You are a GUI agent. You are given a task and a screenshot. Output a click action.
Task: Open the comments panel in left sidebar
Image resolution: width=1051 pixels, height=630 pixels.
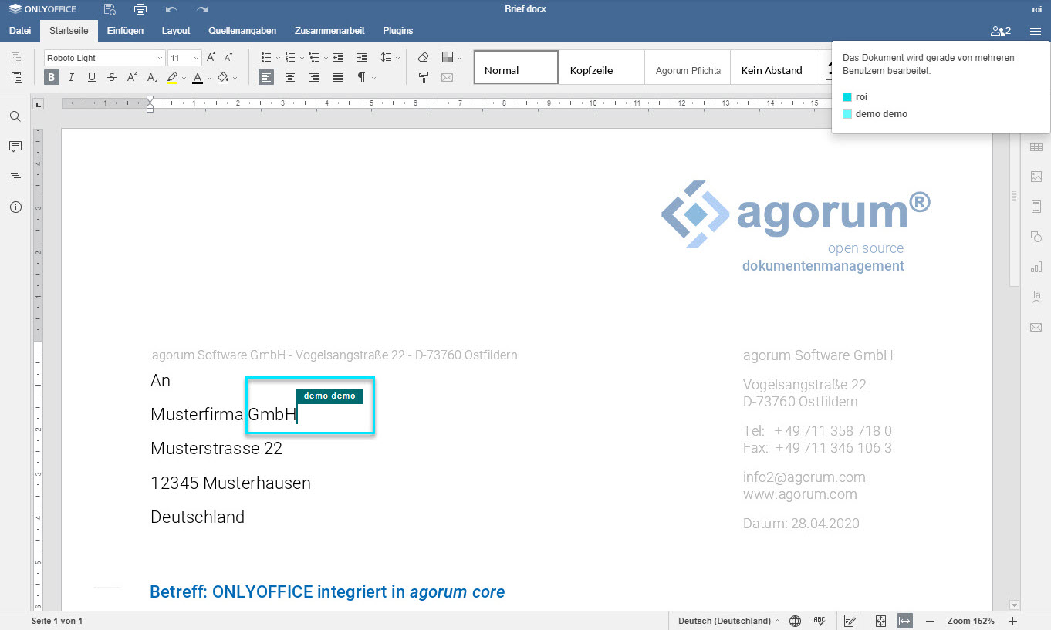pyautogui.click(x=15, y=147)
